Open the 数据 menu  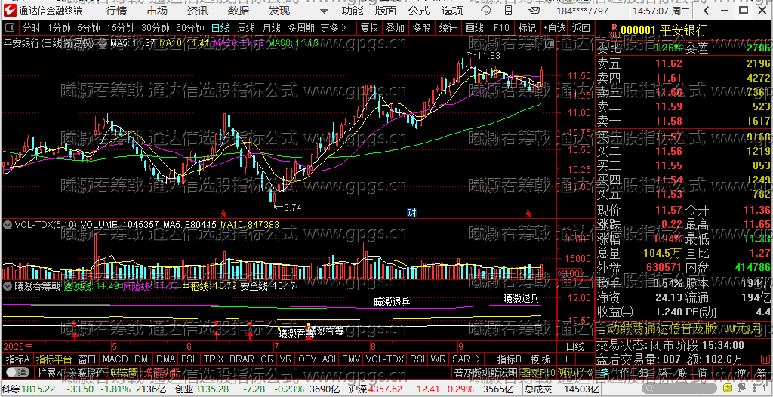click(x=239, y=11)
